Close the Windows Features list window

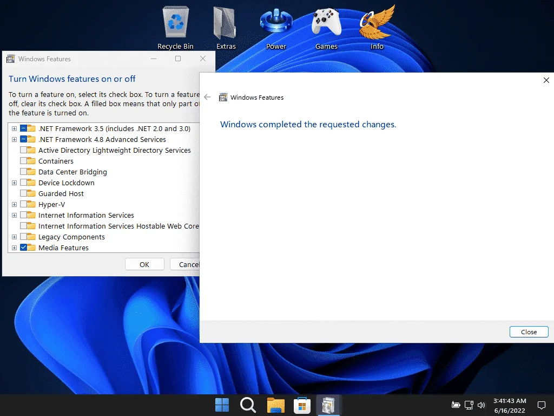[203, 58]
